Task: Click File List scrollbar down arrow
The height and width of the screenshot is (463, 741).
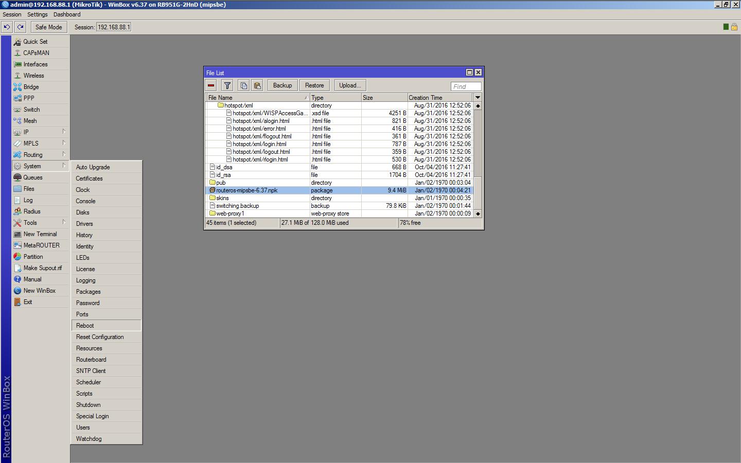Action: point(478,213)
